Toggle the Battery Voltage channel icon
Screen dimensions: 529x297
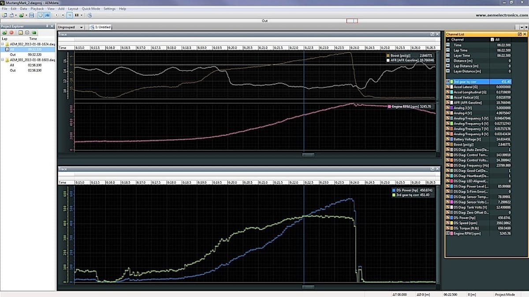tap(448, 138)
